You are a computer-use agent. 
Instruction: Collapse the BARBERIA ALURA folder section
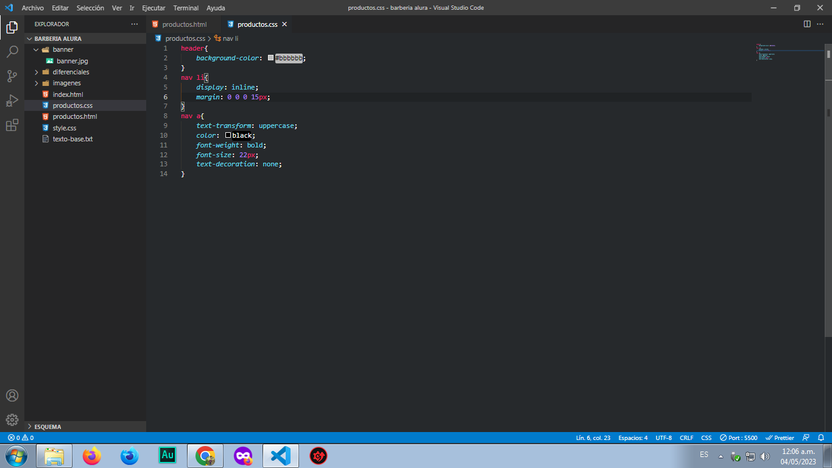click(85, 38)
